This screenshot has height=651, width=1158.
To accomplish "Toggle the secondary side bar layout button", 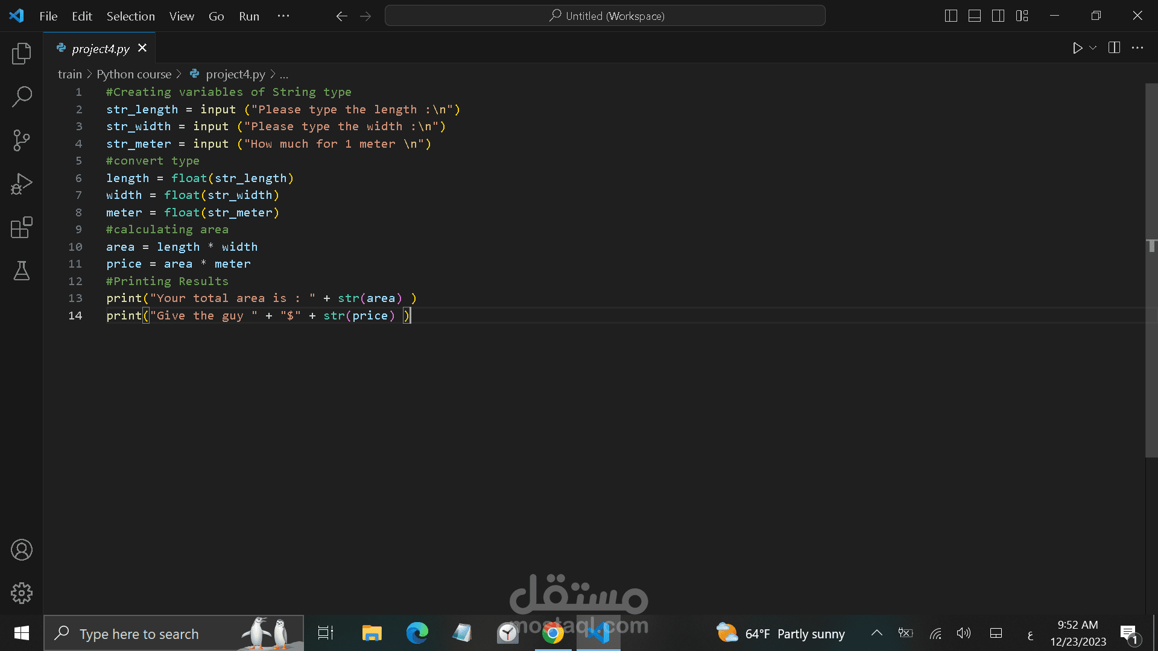I will (x=998, y=16).
